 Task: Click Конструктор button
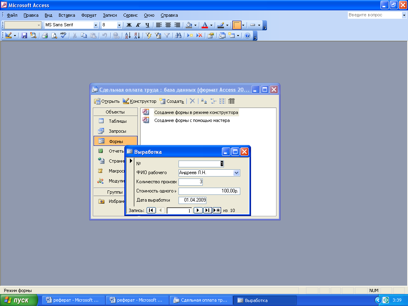tap(139, 101)
